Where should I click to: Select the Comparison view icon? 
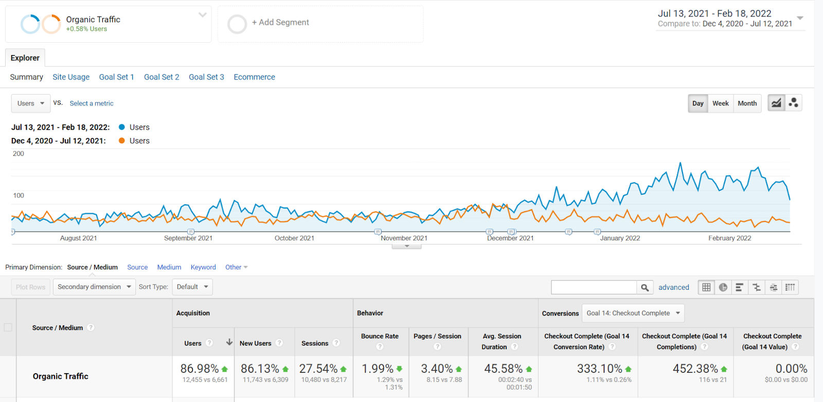pyautogui.click(x=757, y=287)
